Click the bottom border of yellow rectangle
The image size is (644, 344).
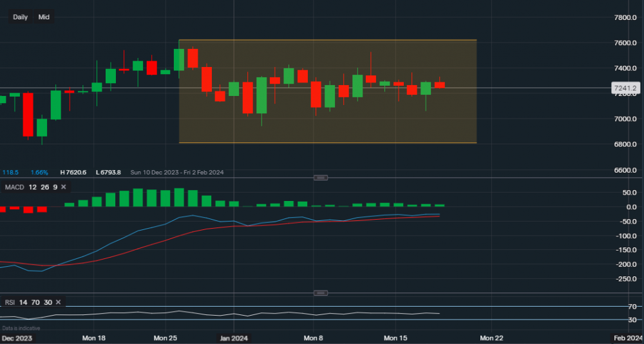pos(327,143)
